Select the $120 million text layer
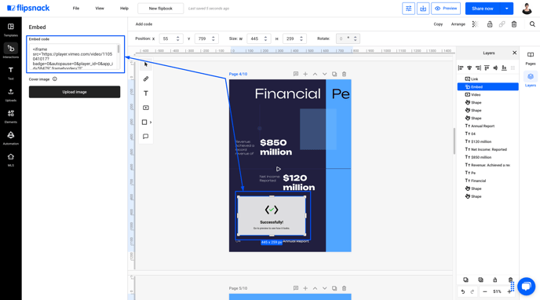This screenshot has width=540, height=300. coord(487,141)
